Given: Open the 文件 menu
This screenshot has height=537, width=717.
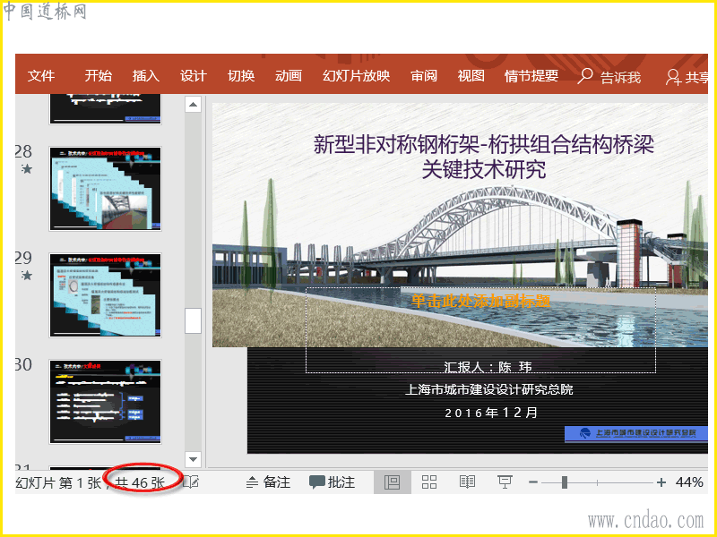Looking at the screenshot, I should pyautogui.click(x=40, y=75).
